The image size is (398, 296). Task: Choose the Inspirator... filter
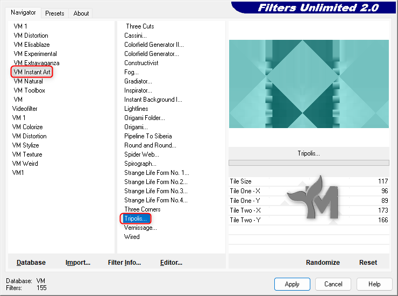pos(138,90)
